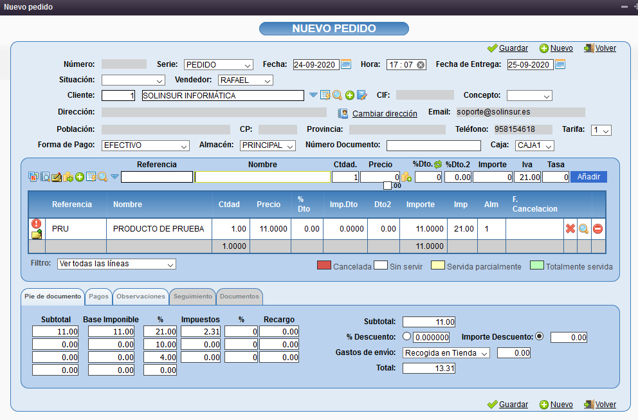Delete PRU line with the red X
This screenshot has height=420, width=638.
[x=570, y=229]
